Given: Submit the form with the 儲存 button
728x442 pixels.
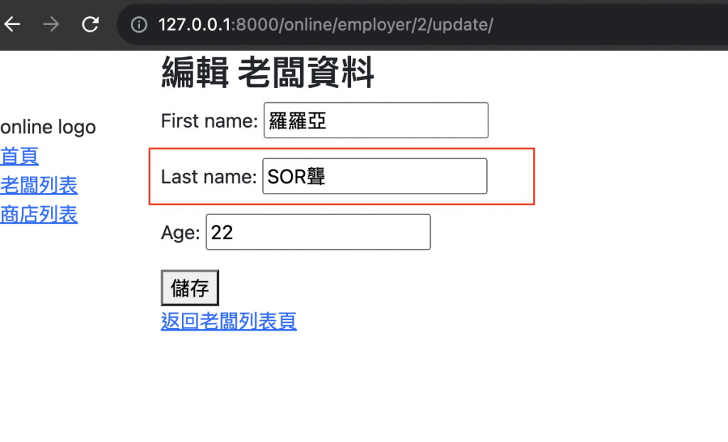Looking at the screenshot, I should (x=190, y=288).
